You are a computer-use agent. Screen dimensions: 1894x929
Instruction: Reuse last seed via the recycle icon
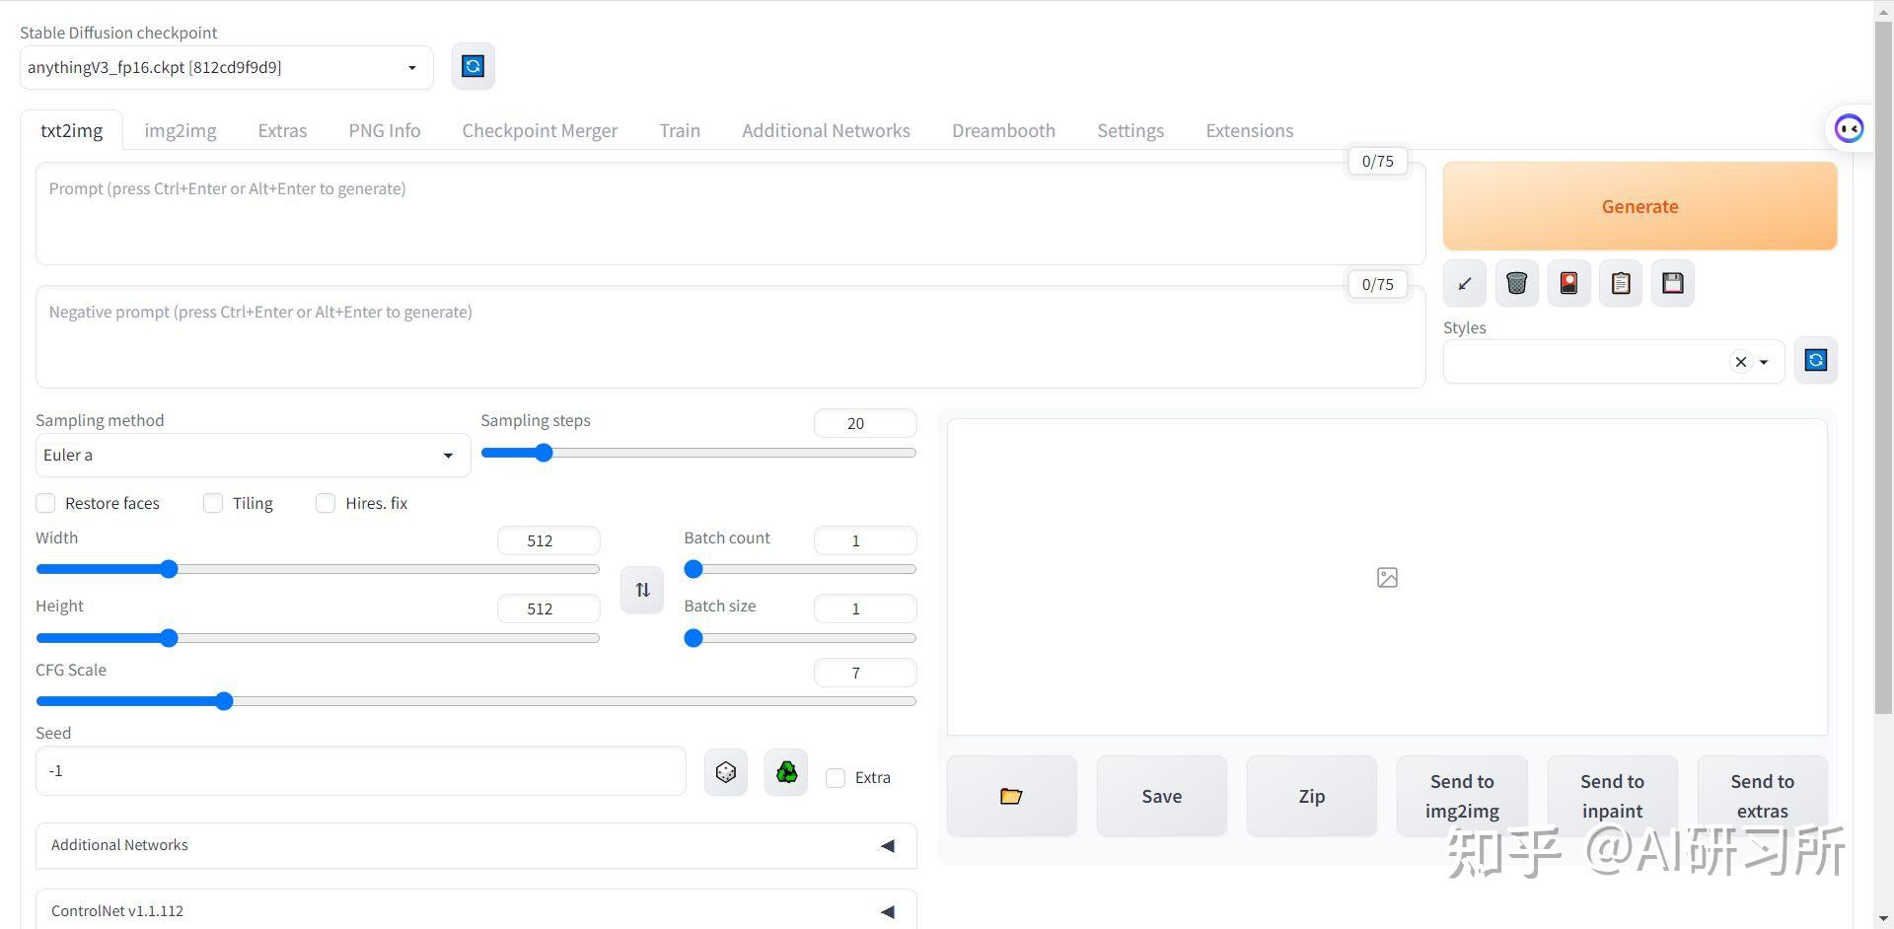[x=785, y=771]
